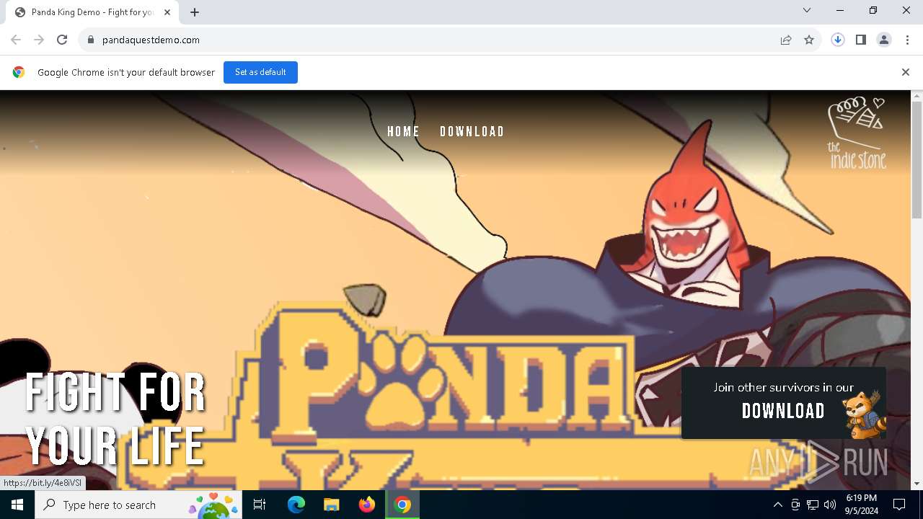Share this page using the share icon
Viewport: 923px width, 519px height.
786,40
